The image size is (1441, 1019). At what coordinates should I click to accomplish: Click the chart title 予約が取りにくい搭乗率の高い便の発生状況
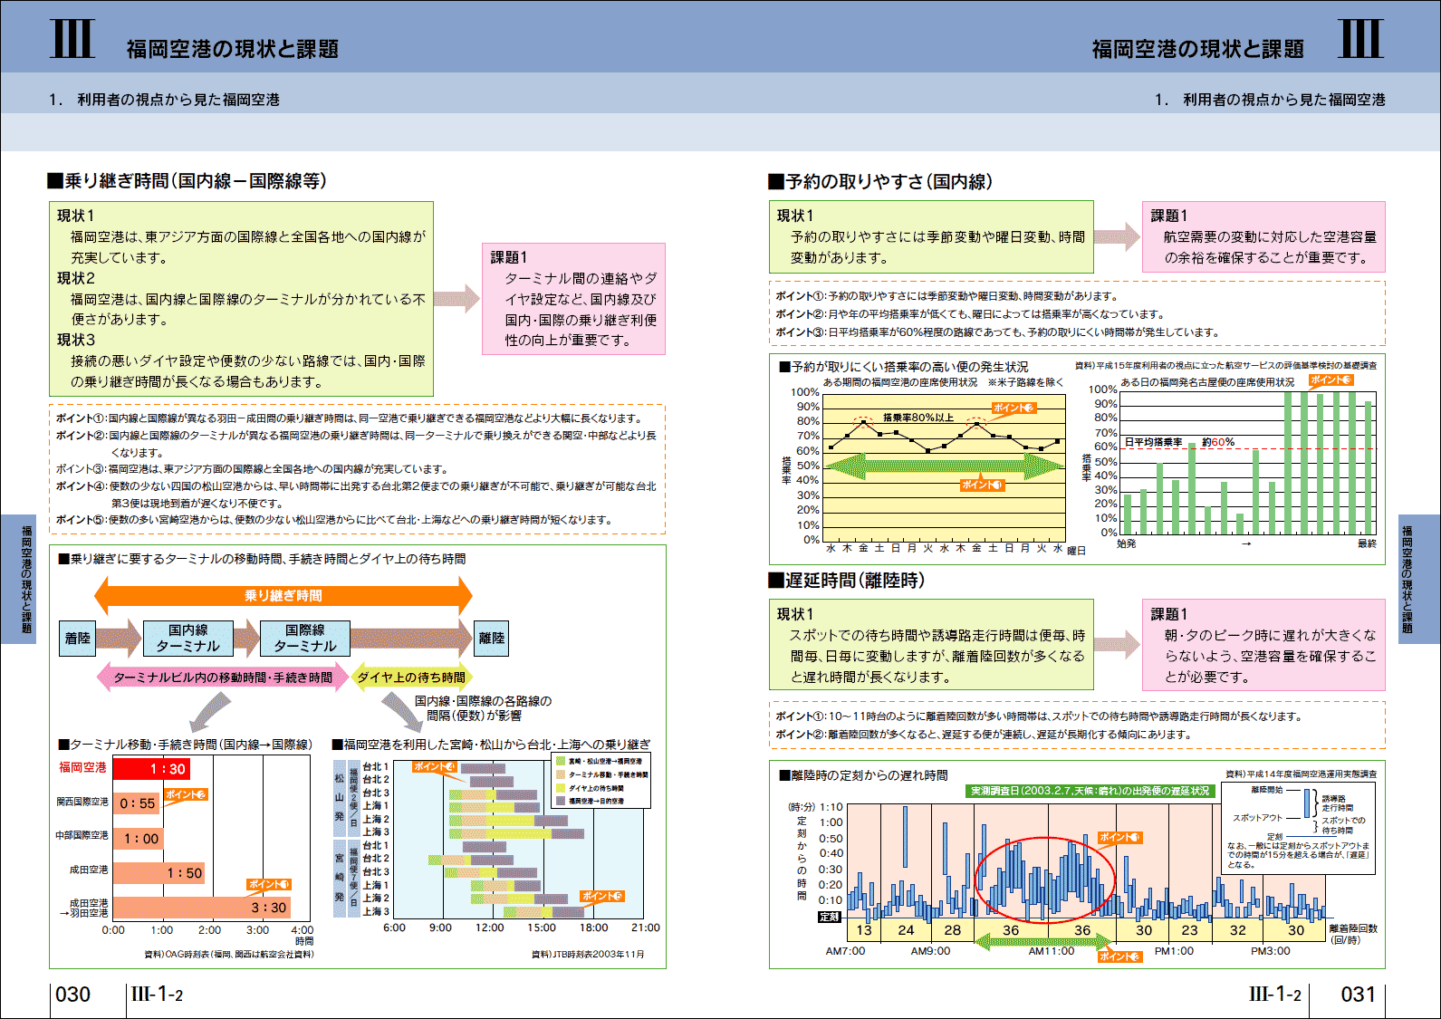(904, 367)
